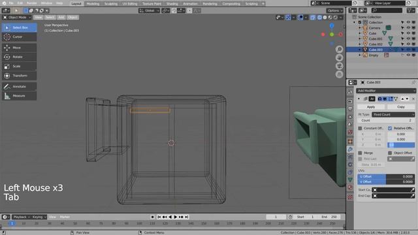Enable the Merge checkbox
Viewport: 418px width, 235px height.
click(x=360, y=153)
